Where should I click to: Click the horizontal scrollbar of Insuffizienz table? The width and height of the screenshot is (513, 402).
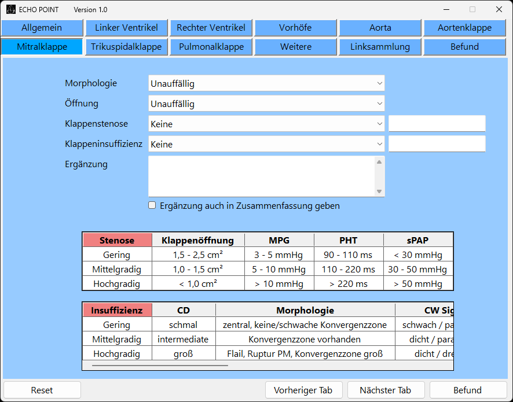[x=160, y=365]
